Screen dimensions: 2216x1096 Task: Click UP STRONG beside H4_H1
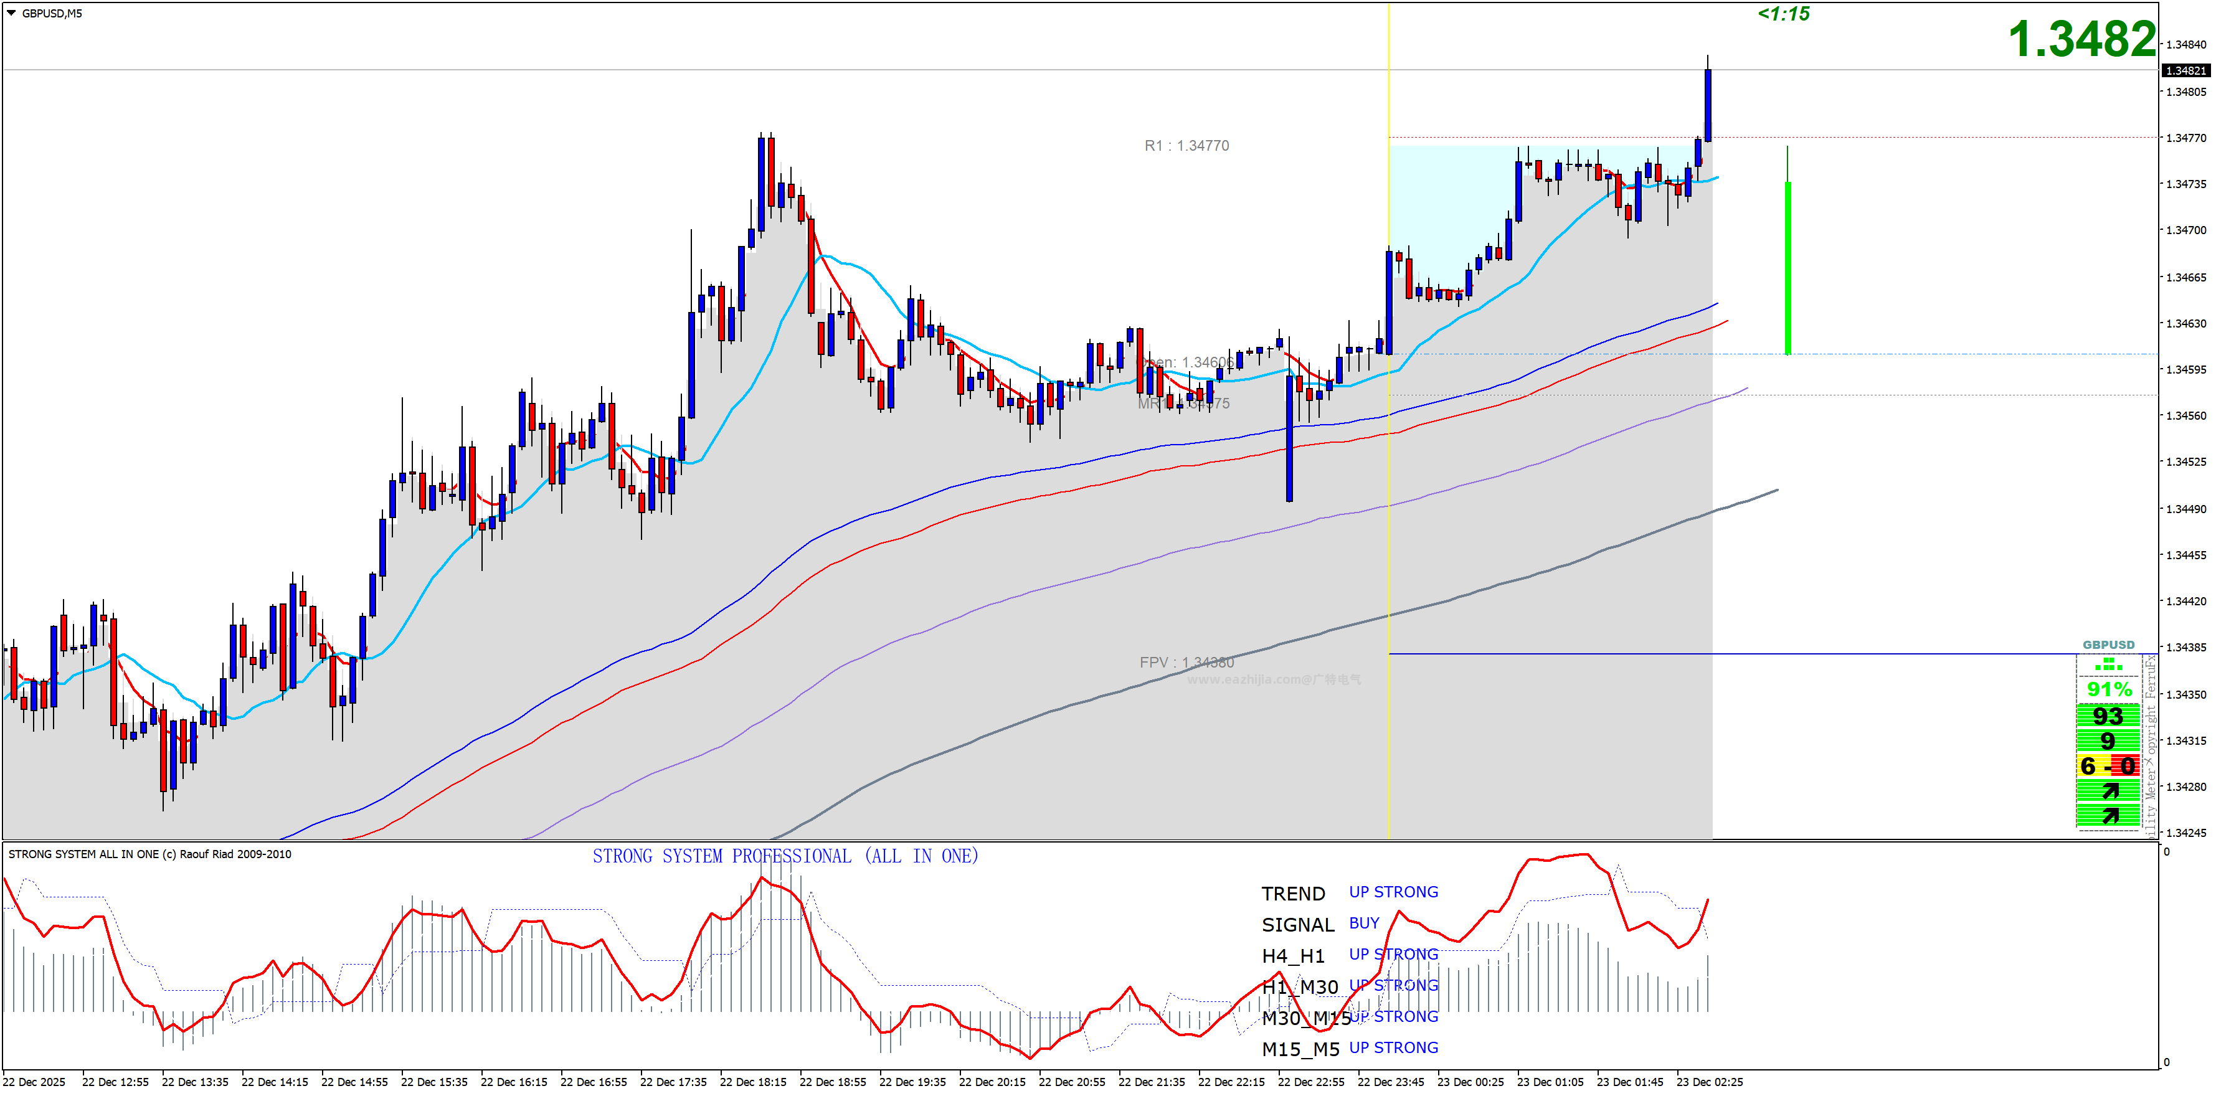tap(1394, 954)
